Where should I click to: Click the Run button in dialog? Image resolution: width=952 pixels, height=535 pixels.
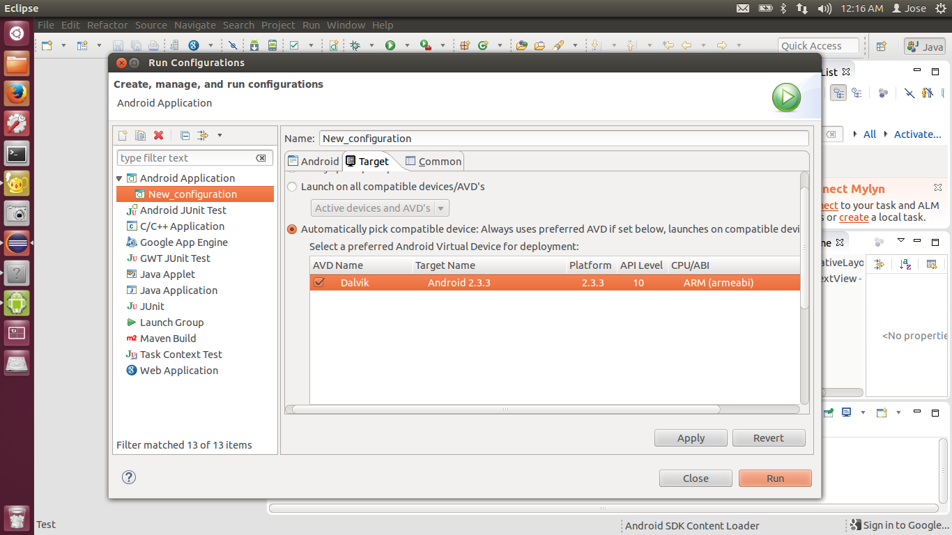(x=775, y=479)
